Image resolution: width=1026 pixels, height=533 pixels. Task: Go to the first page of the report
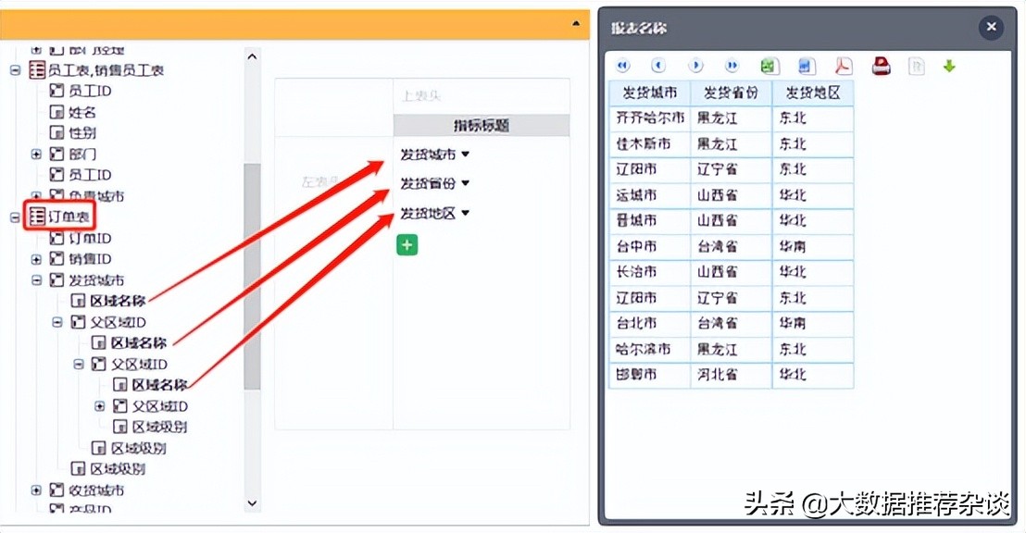pos(621,65)
